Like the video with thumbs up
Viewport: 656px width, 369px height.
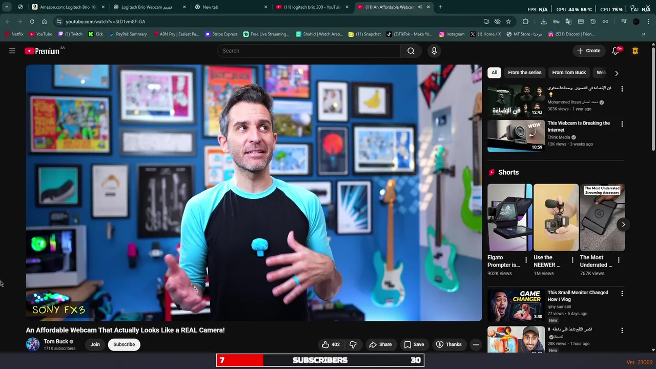click(331, 344)
